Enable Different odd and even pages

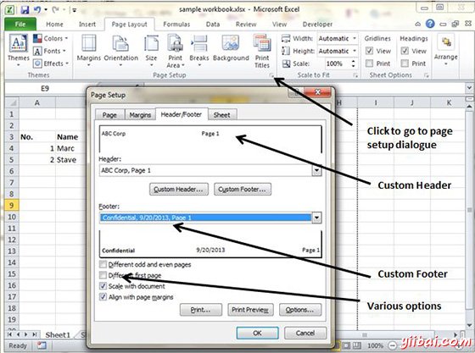(x=103, y=264)
